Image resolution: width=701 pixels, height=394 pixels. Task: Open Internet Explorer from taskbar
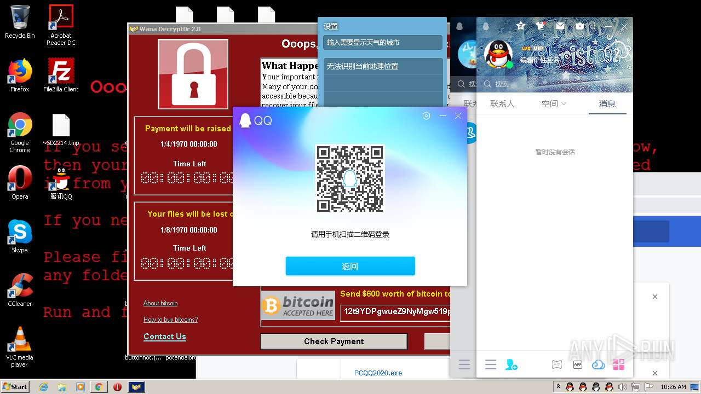(x=44, y=387)
